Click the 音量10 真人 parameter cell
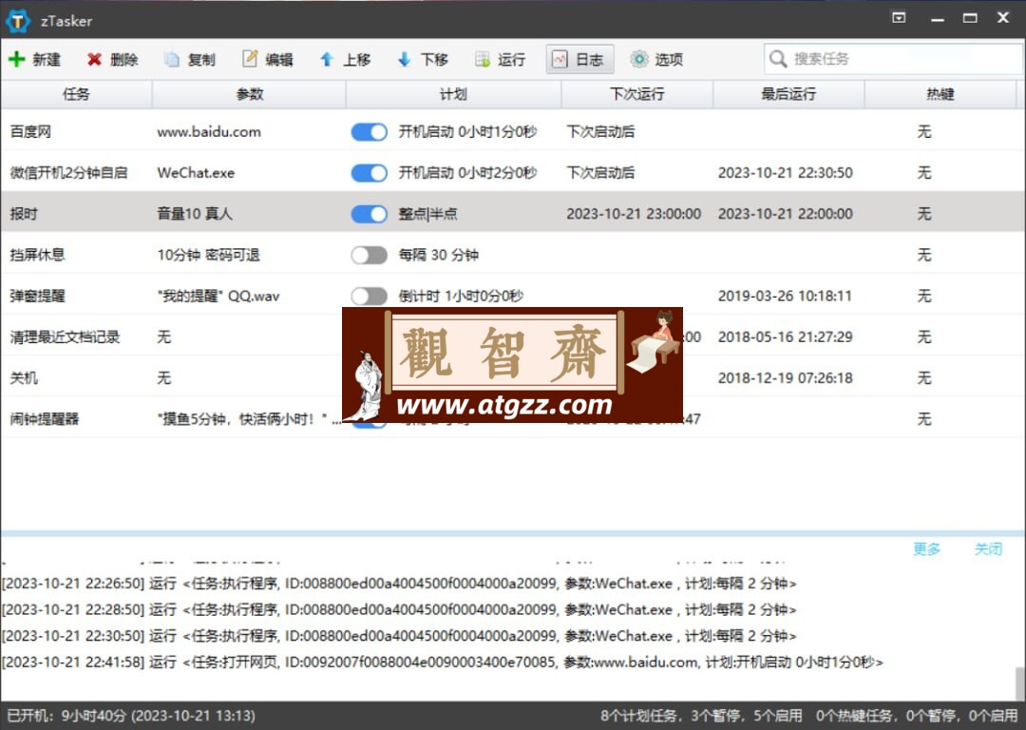 [x=195, y=214]
